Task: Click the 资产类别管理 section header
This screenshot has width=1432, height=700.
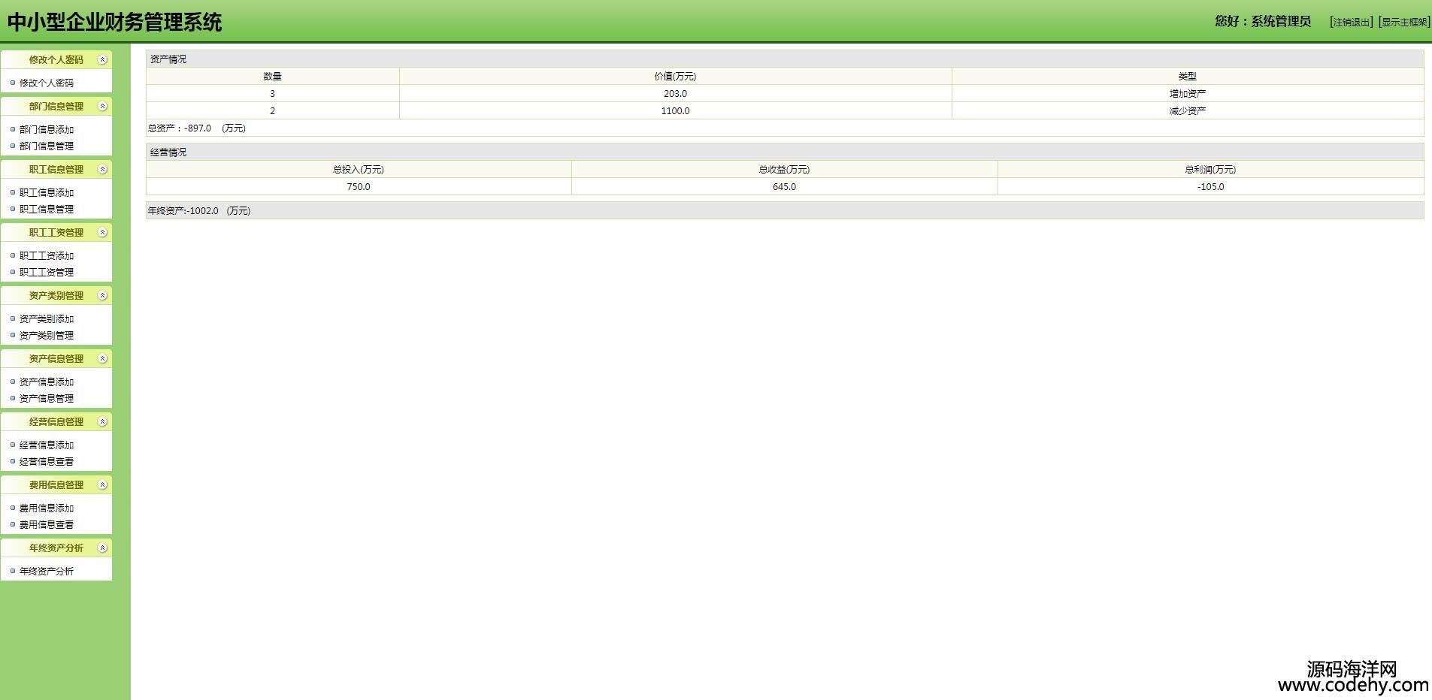Action: click(x=56, y=296)
